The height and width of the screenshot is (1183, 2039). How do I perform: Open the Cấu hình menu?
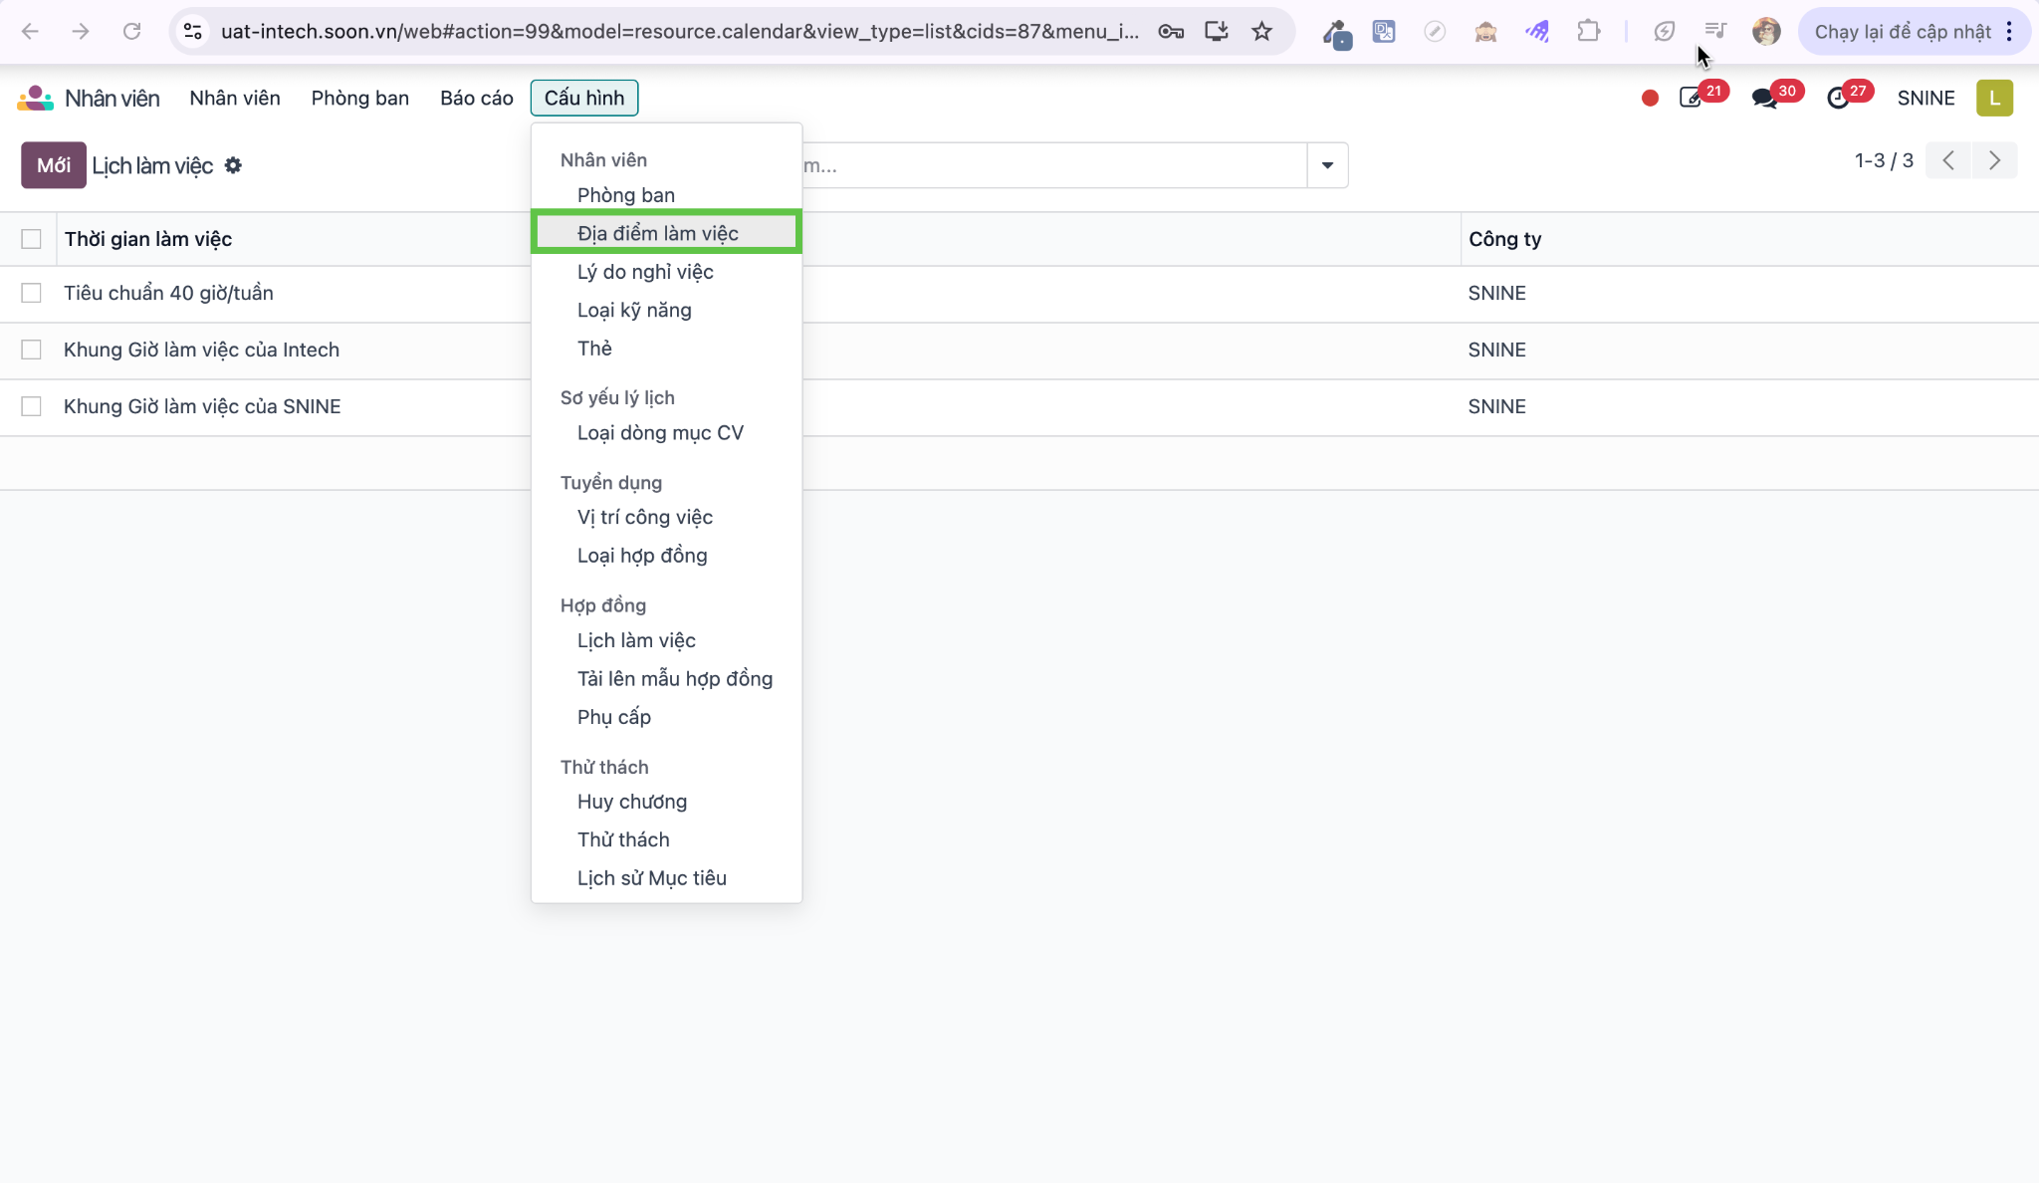[x=584, y=98]
